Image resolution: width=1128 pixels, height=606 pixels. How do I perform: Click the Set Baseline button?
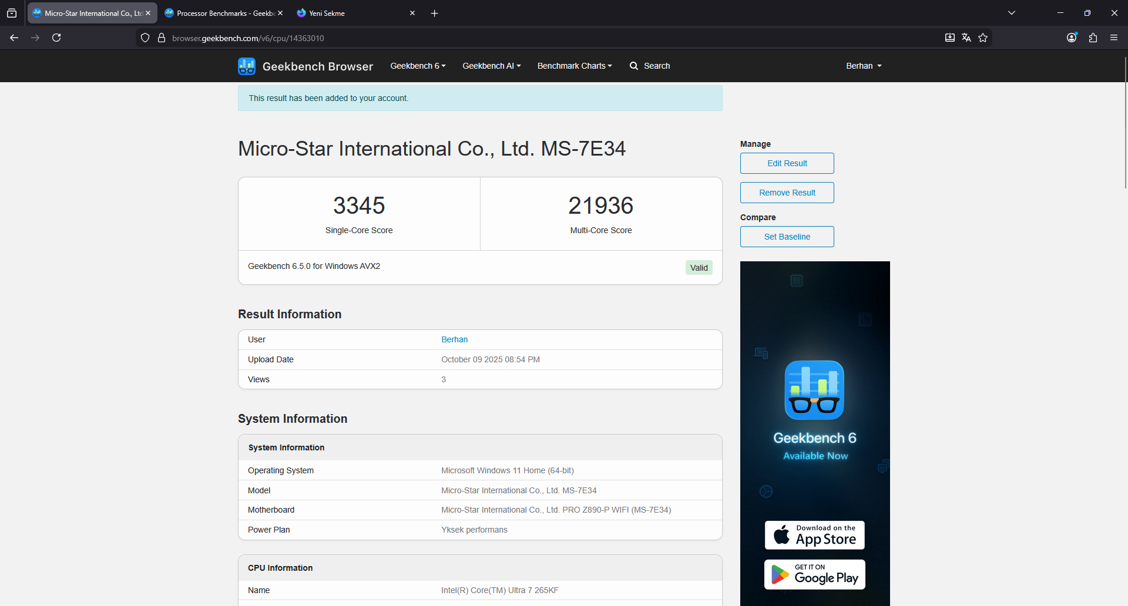point(787,237)
